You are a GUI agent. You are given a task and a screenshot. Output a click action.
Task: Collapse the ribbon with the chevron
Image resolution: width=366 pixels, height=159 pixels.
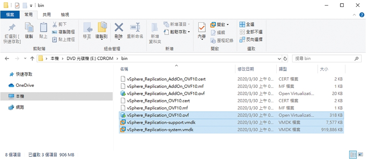click(354, 15)
